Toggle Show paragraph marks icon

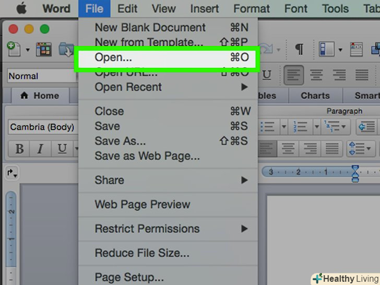click(299, 49)
